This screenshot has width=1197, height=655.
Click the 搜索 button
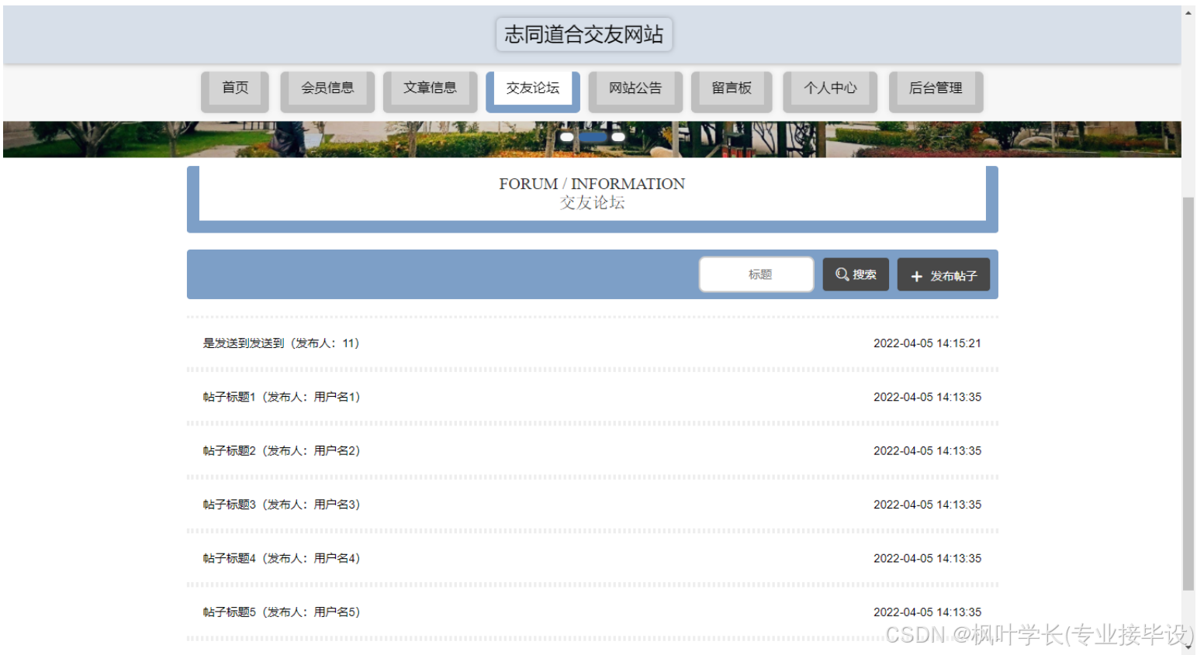[x=856, y=274]
